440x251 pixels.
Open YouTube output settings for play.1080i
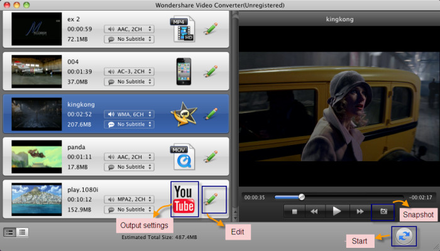pyautogui.click(x=184, y=199)
